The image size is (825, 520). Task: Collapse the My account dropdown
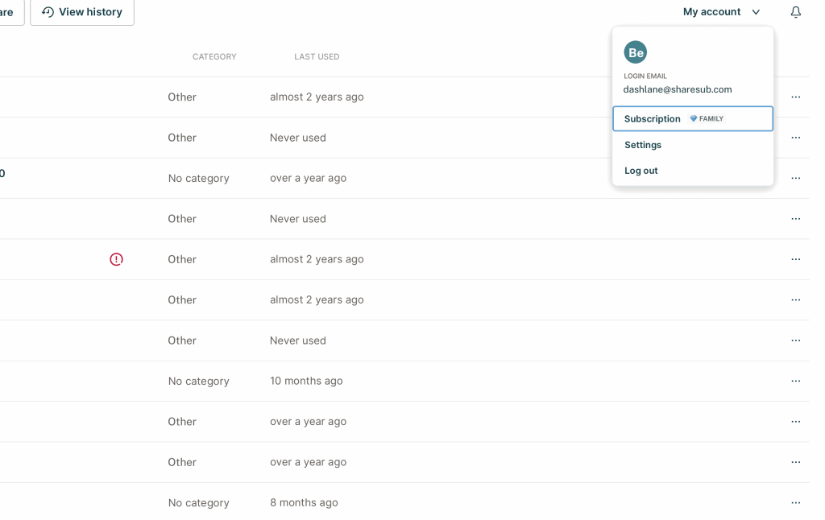coord(721,12)
